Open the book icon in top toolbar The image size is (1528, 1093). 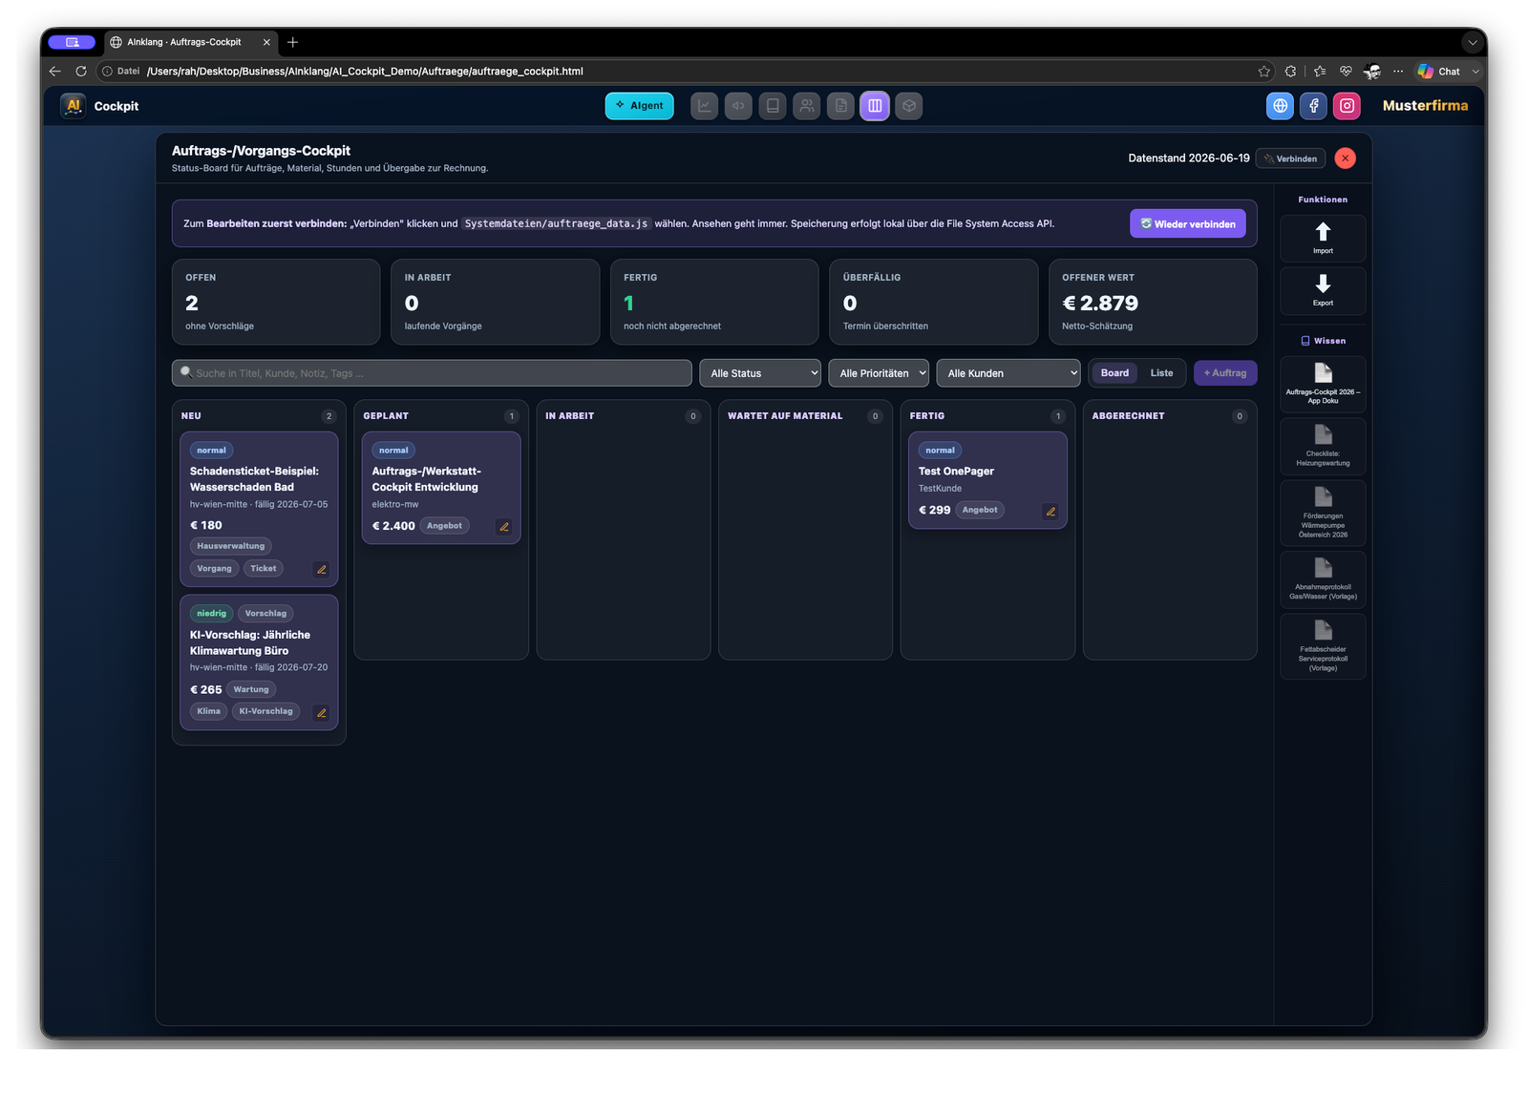[773, 106]
